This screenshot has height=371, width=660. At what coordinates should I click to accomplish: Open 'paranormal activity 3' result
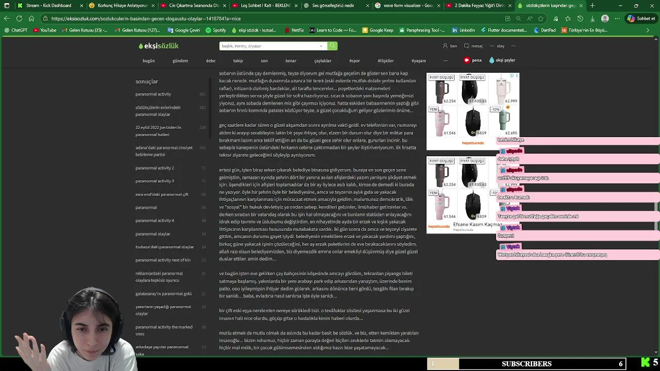click(155, 181)
